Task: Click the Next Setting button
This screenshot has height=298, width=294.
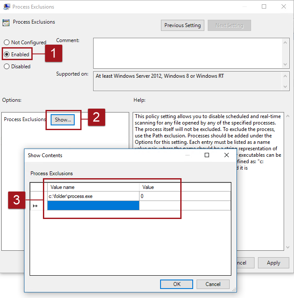Action: point(229,25)
